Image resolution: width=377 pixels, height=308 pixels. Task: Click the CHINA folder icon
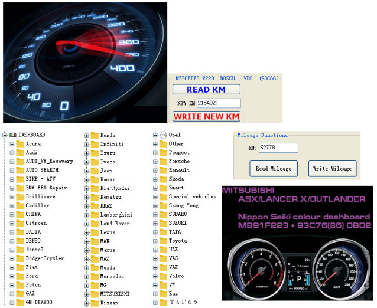[20, 214]
